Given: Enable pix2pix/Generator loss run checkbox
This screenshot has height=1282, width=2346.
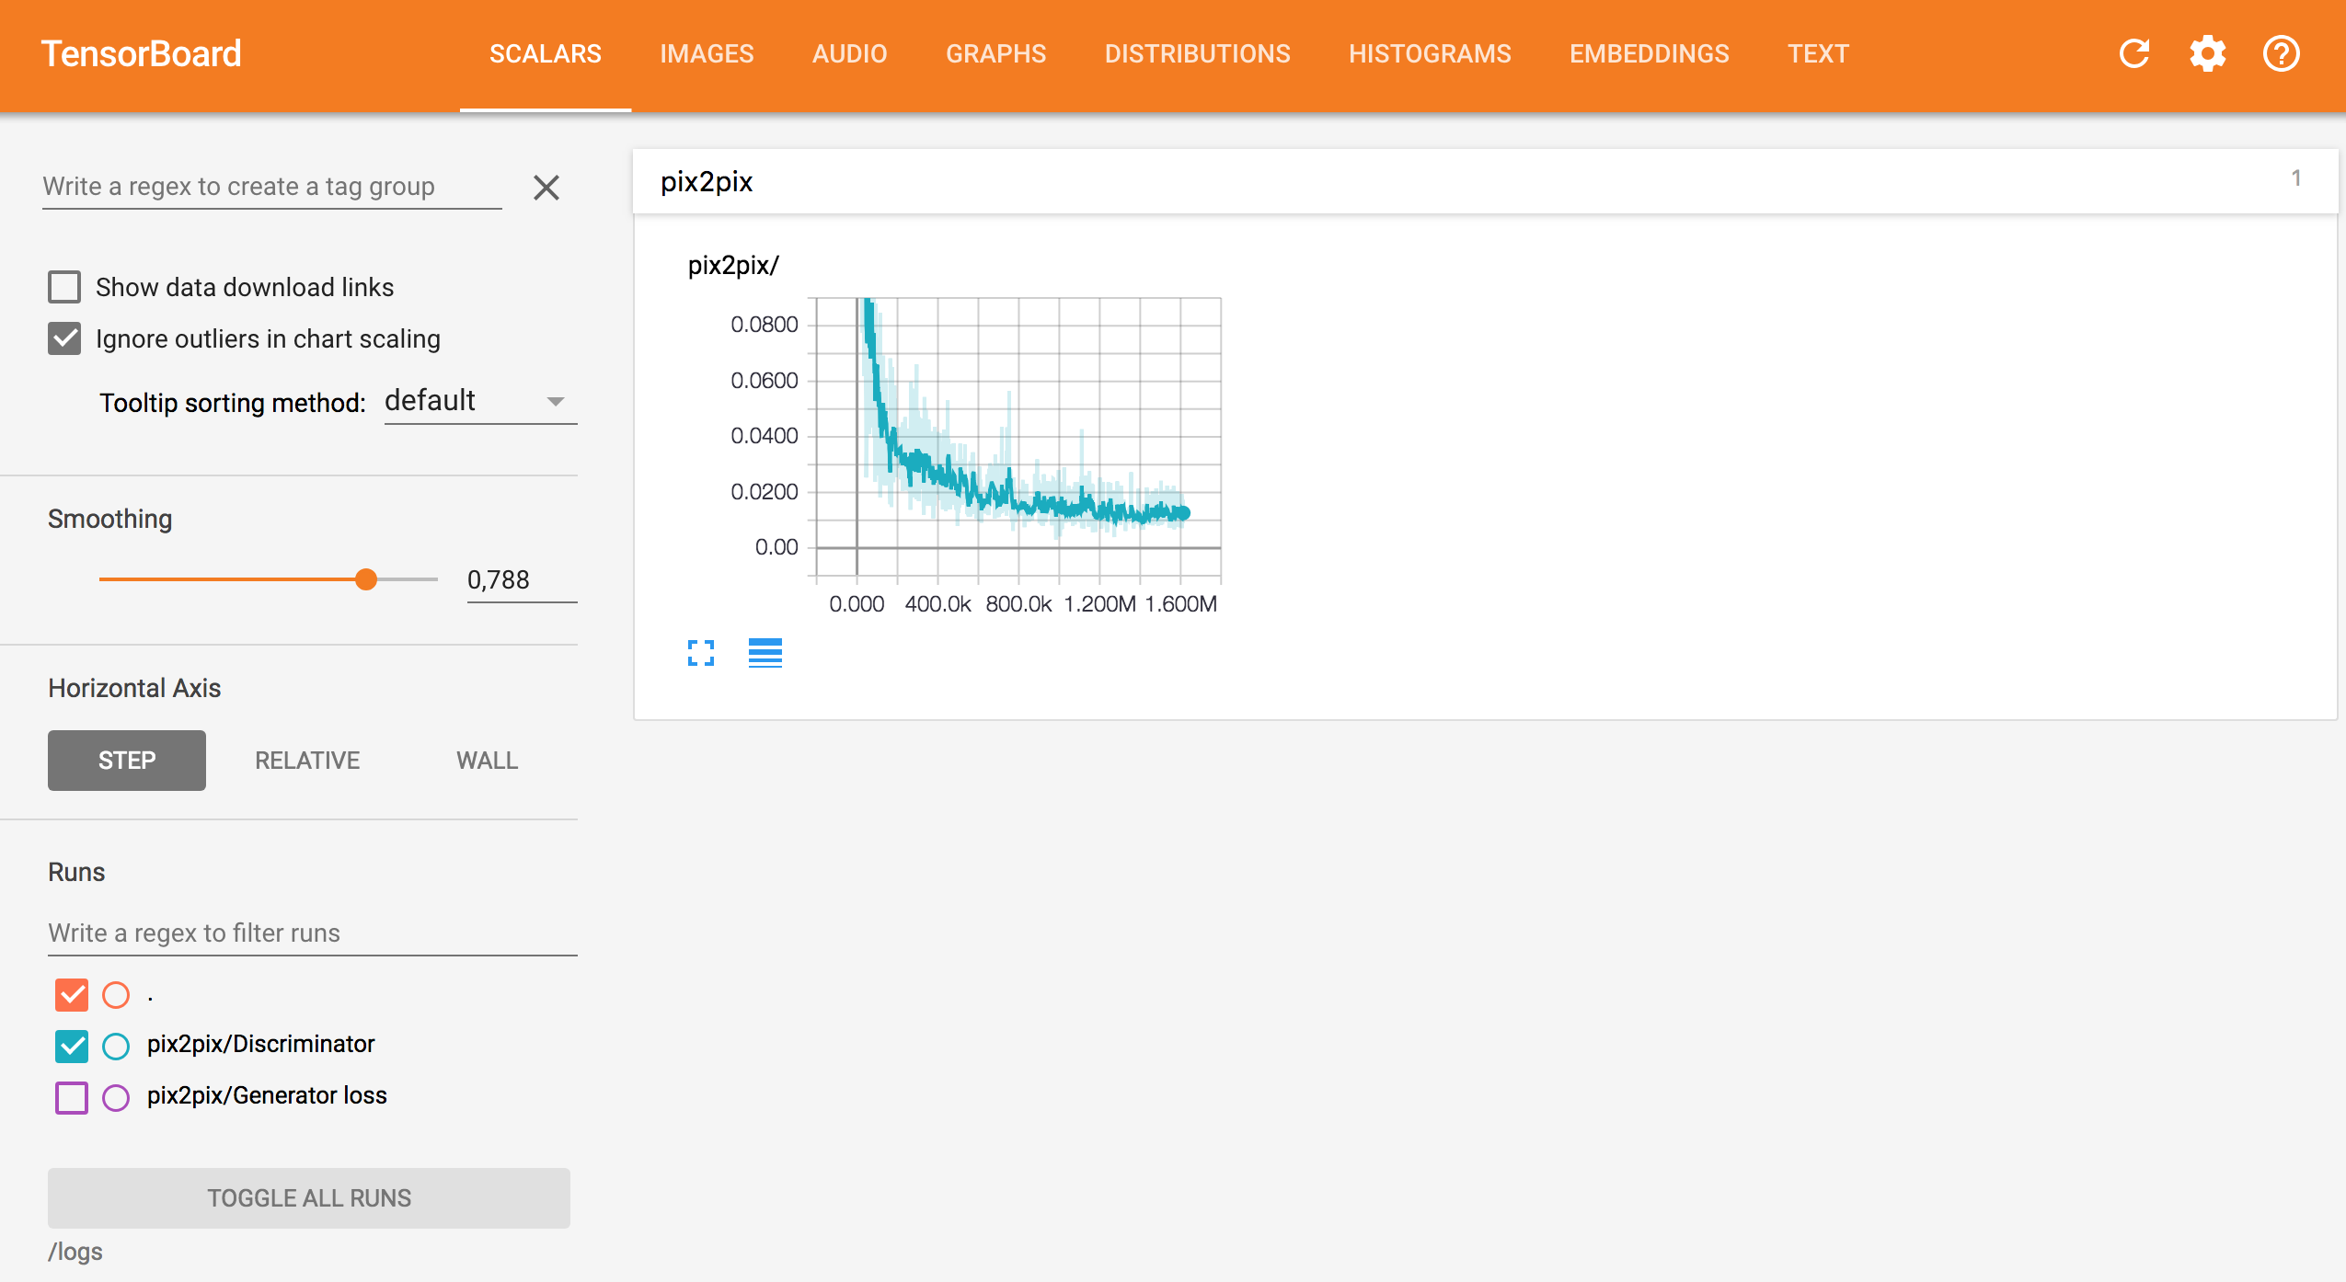Looking at the screenshot, I should 72,1097.
